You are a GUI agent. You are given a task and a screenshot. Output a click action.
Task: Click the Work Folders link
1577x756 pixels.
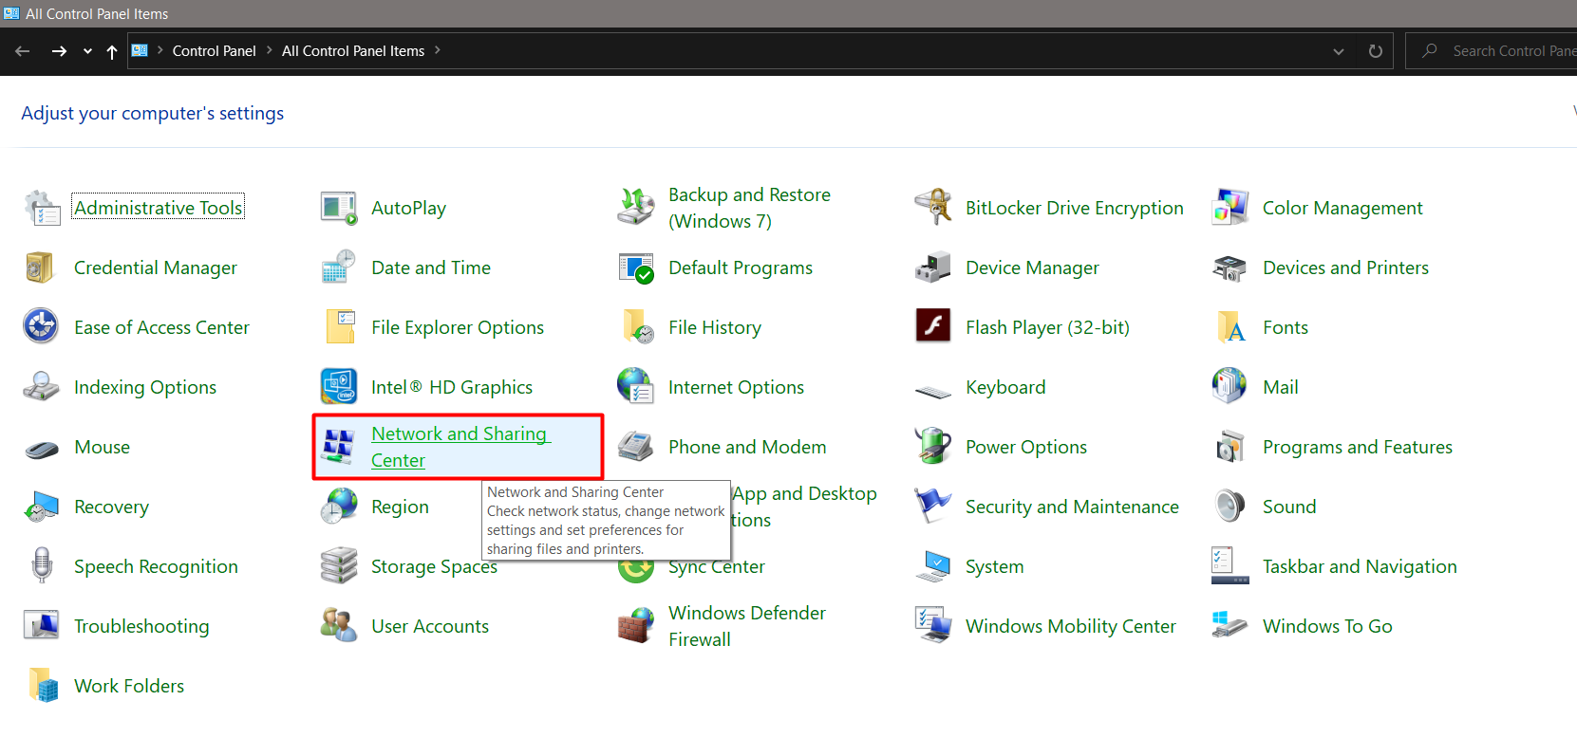129,686
